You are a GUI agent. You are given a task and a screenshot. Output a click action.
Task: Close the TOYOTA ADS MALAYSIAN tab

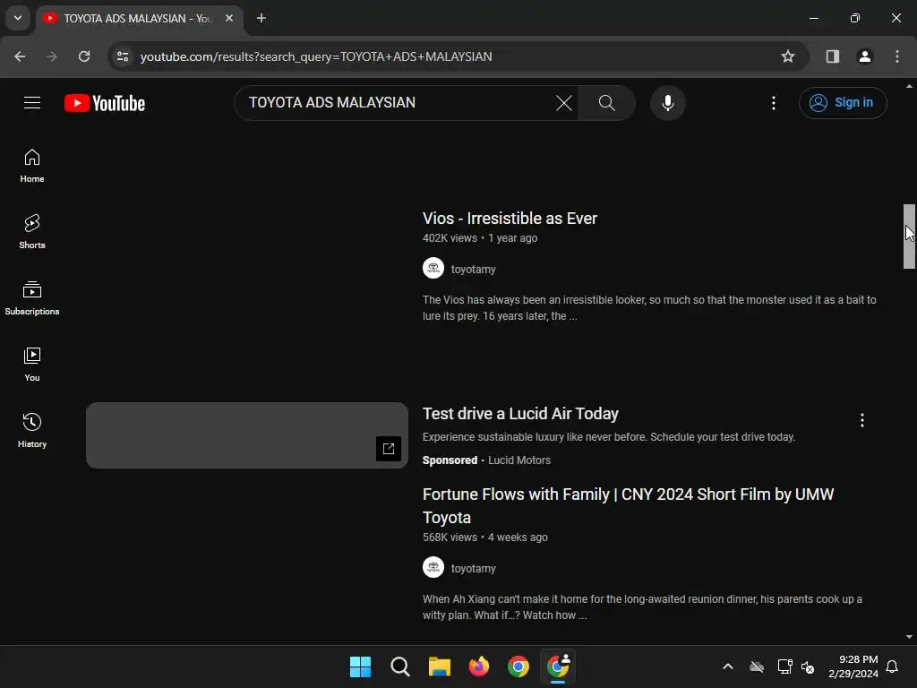pos(229,18)
